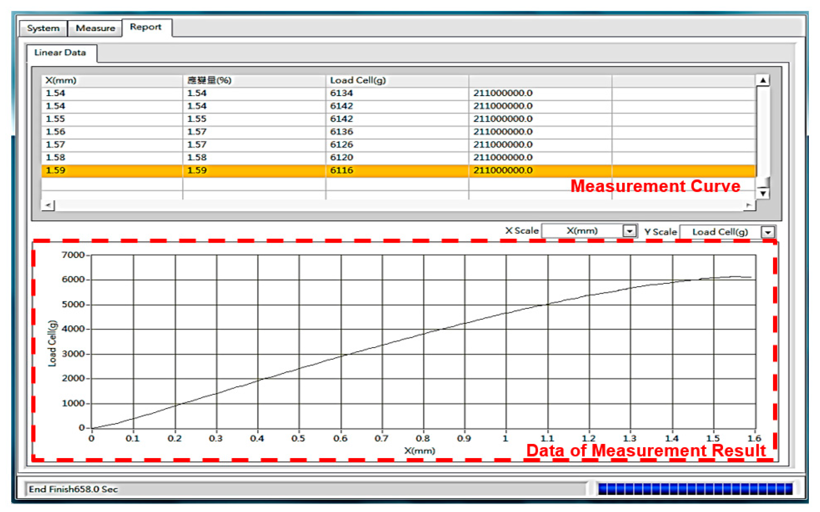This screenshot has width=820, height=512.
Task: Open the Y Scale dropdown arrow
Action: (x=768, y=232)
